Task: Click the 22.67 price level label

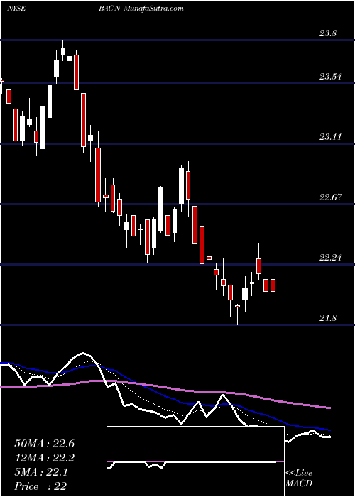Action: click(331, 197)
